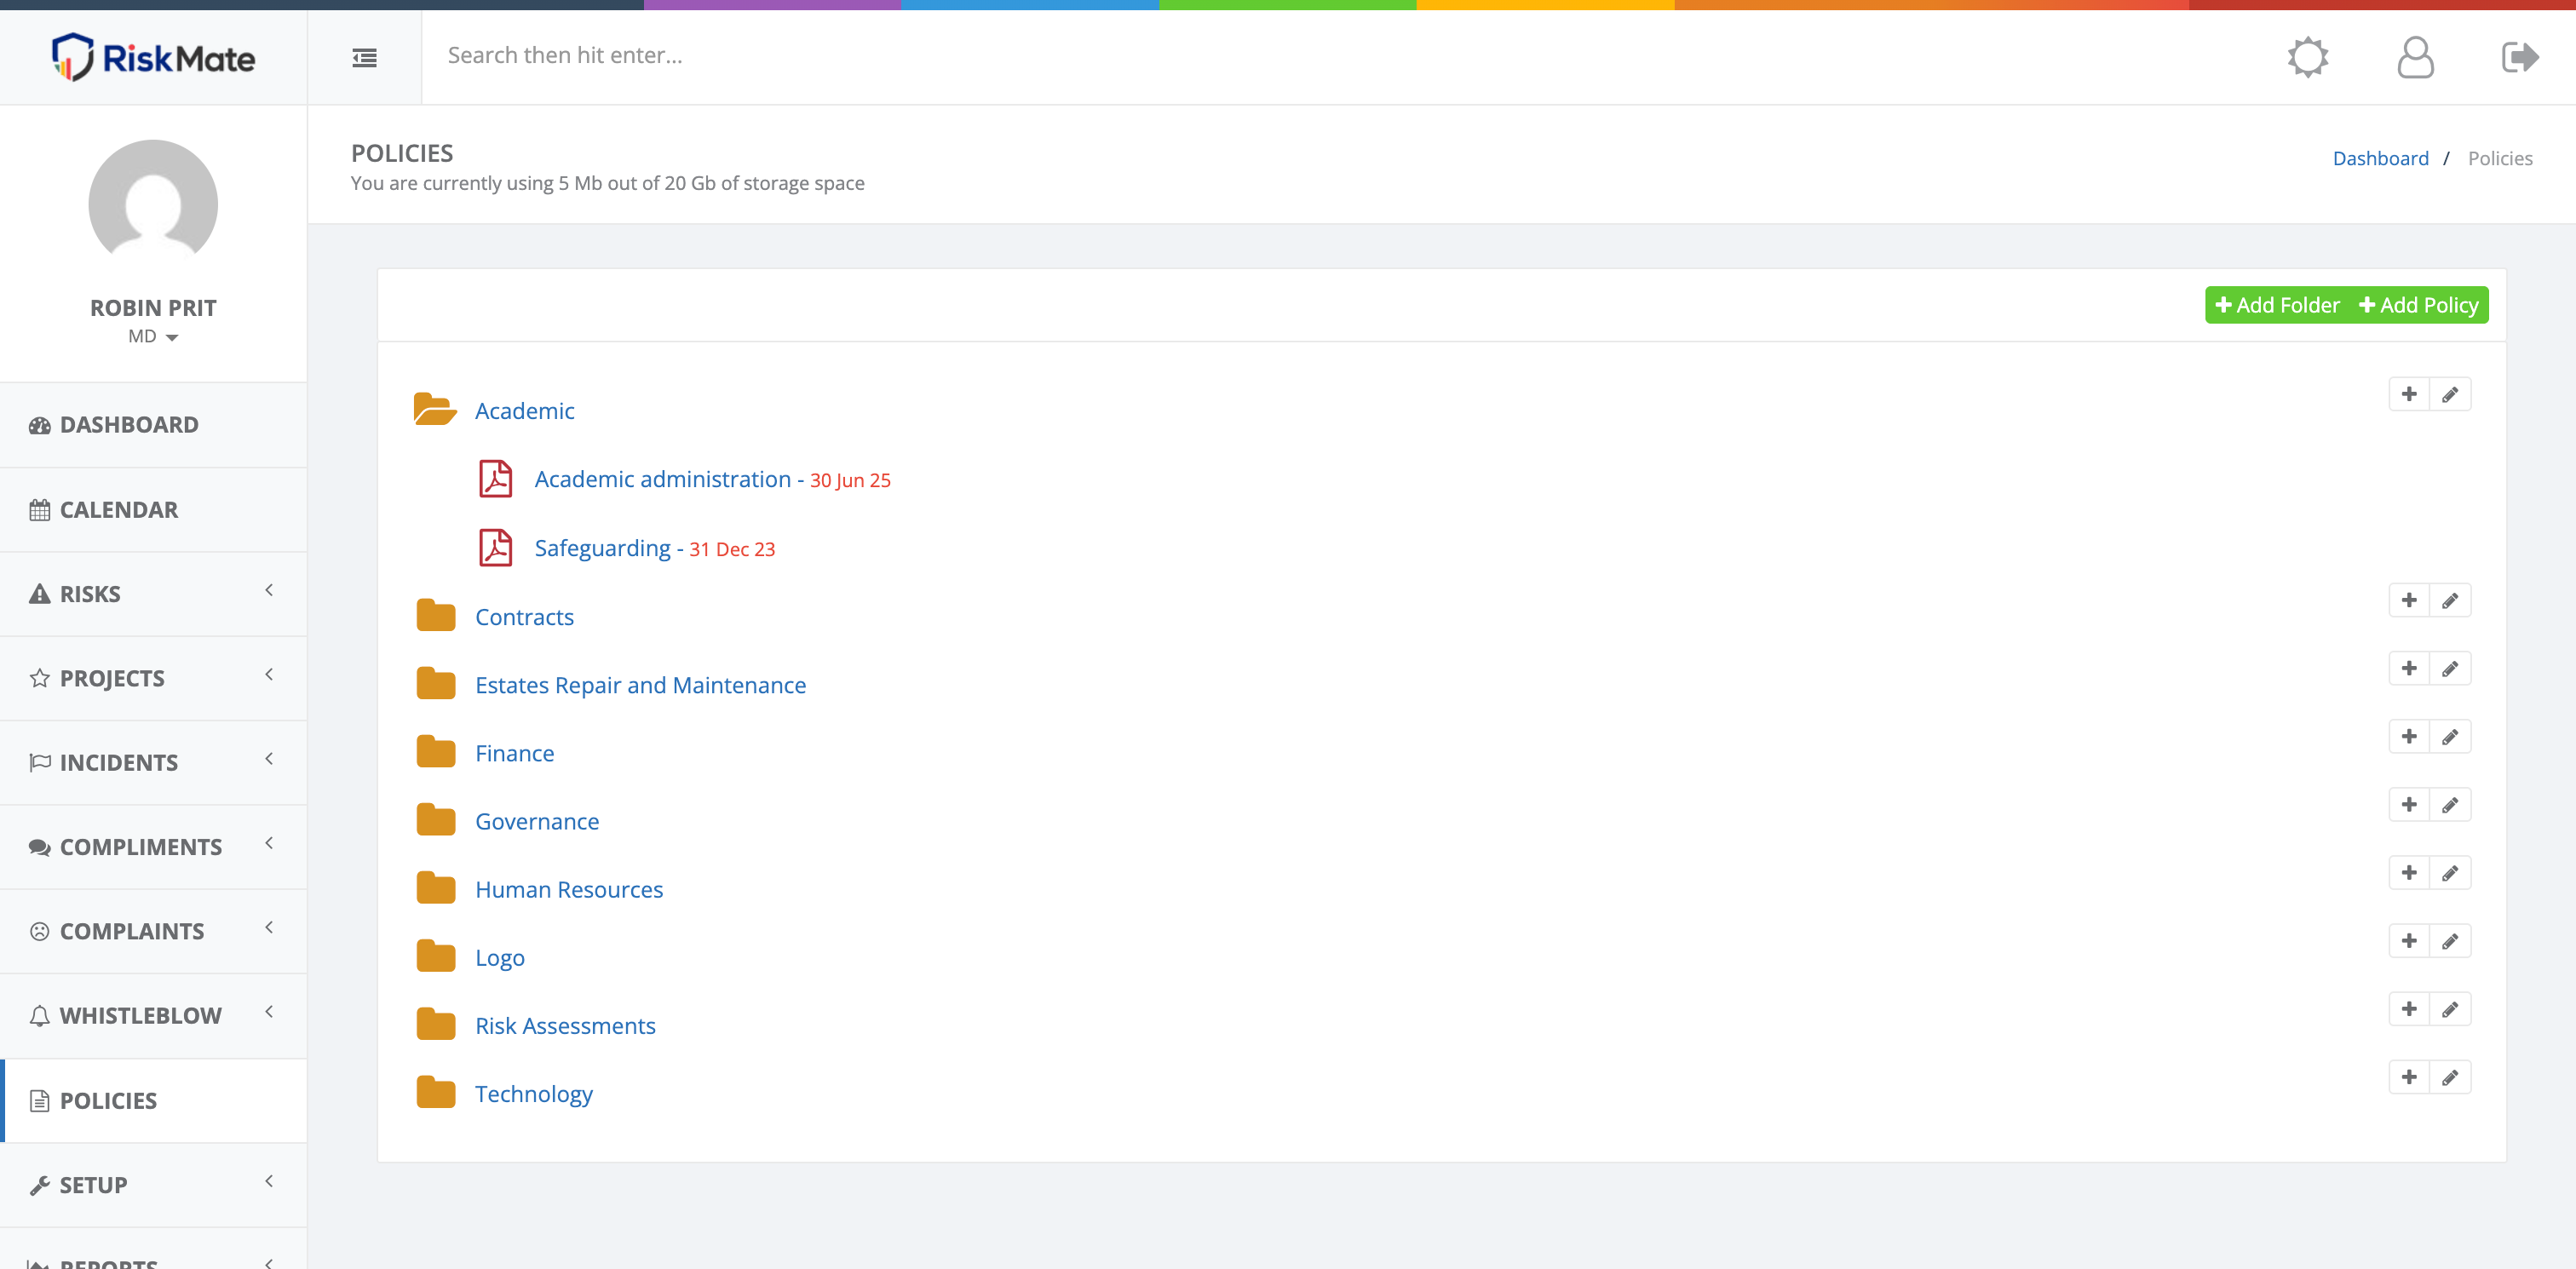The height and width of the screenshot is (1269, 2576).
Task: Click the PDF icon for Safeguarding policy
Action: click(x=495, y=548)
